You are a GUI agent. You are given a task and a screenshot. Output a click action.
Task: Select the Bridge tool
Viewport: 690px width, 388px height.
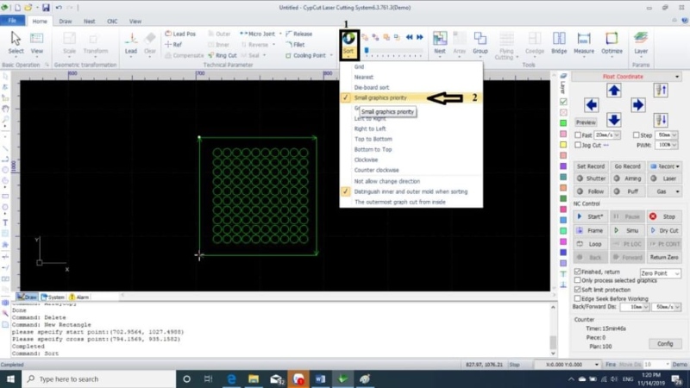[559, 41]
